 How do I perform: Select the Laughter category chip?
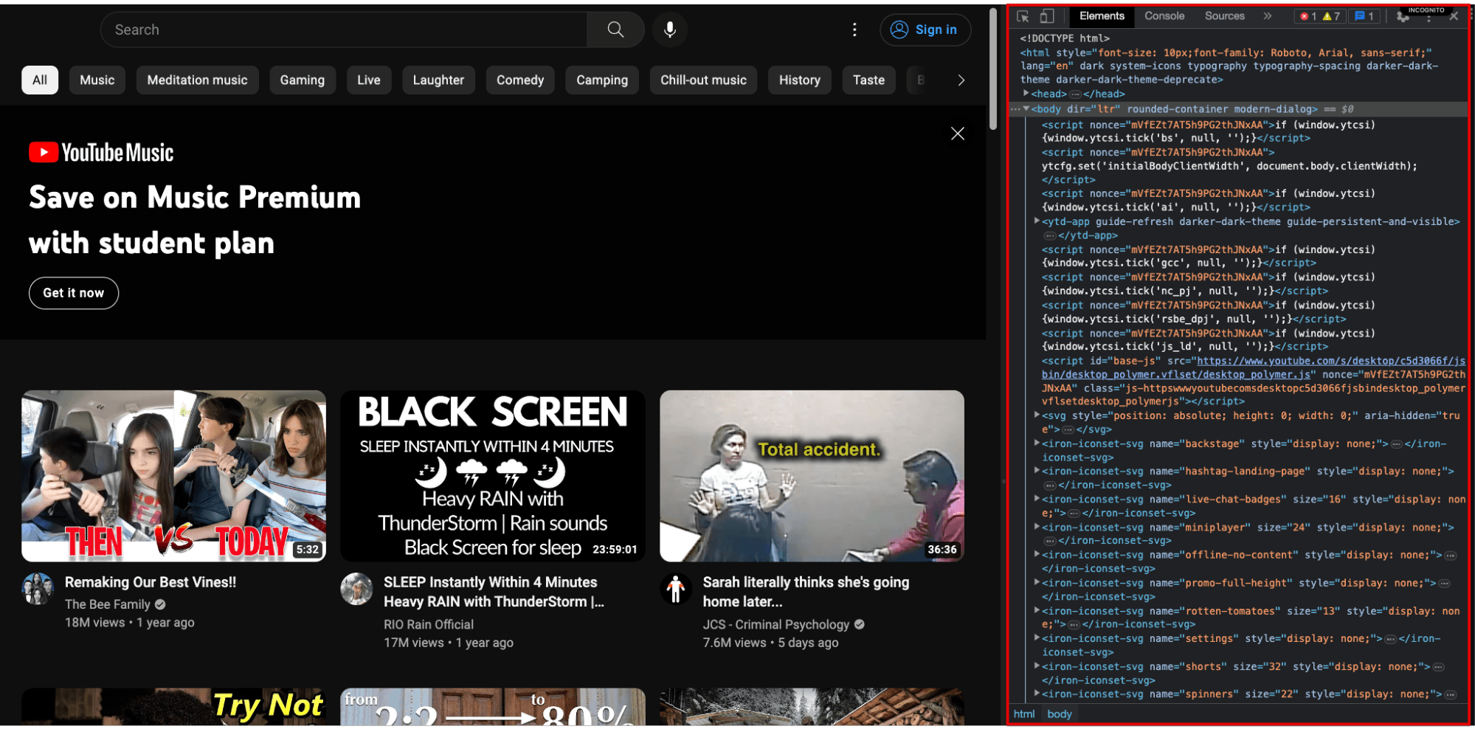click(x=438, y=80)
